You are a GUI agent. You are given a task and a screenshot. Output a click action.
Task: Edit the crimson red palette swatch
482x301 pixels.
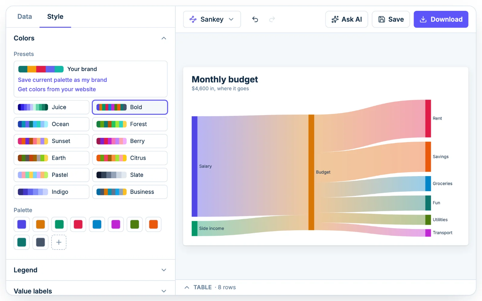(x=78, y=224)
